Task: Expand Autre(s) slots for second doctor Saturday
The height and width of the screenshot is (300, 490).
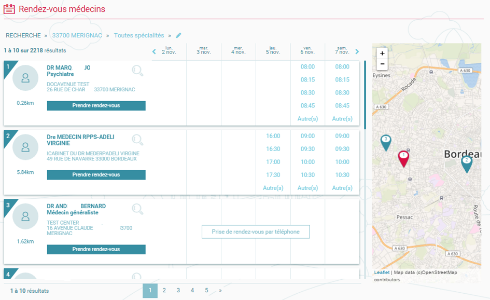Action: click(x=342, y=188)
